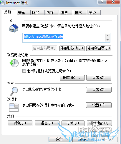Click the Internet 属性 title bar globe icon
The image size is (121, 144).
click(2, 3)
